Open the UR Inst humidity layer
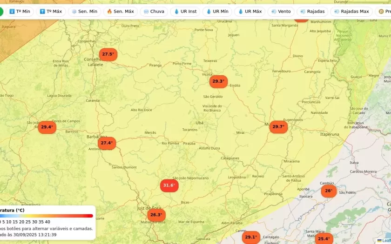 pos(185,11)
